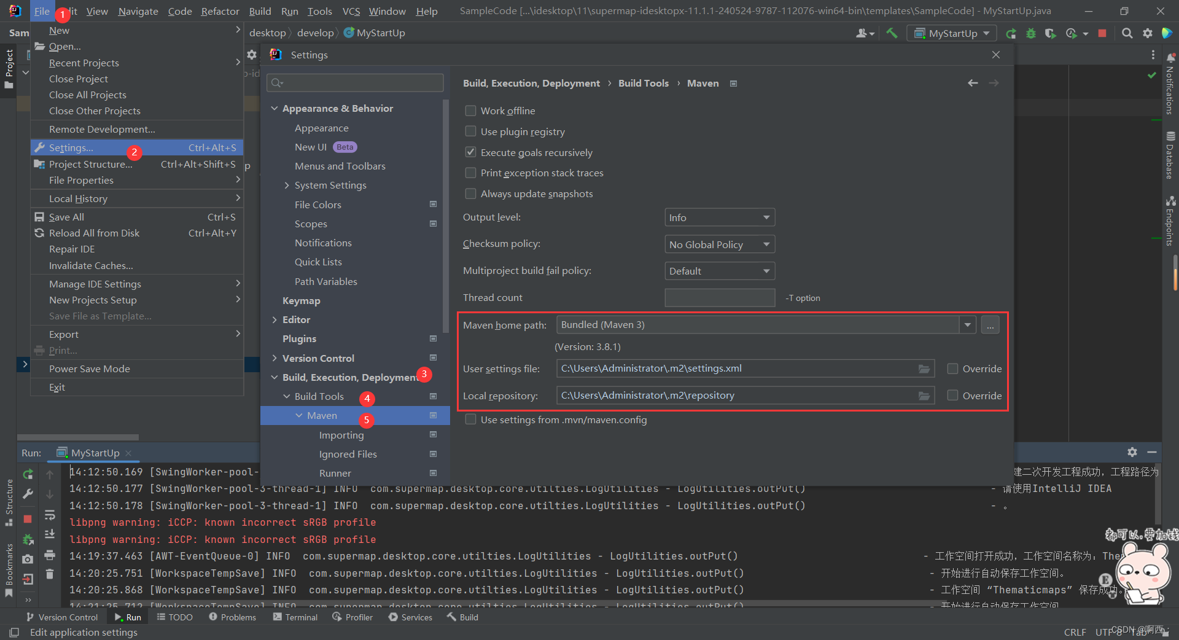Click the Rerun toolbar icon beside MyStartUp

pos(1011,33)
